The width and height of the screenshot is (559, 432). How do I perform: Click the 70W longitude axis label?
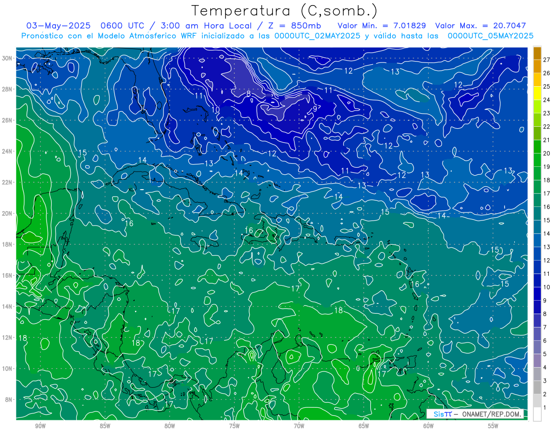coord(299,426)
